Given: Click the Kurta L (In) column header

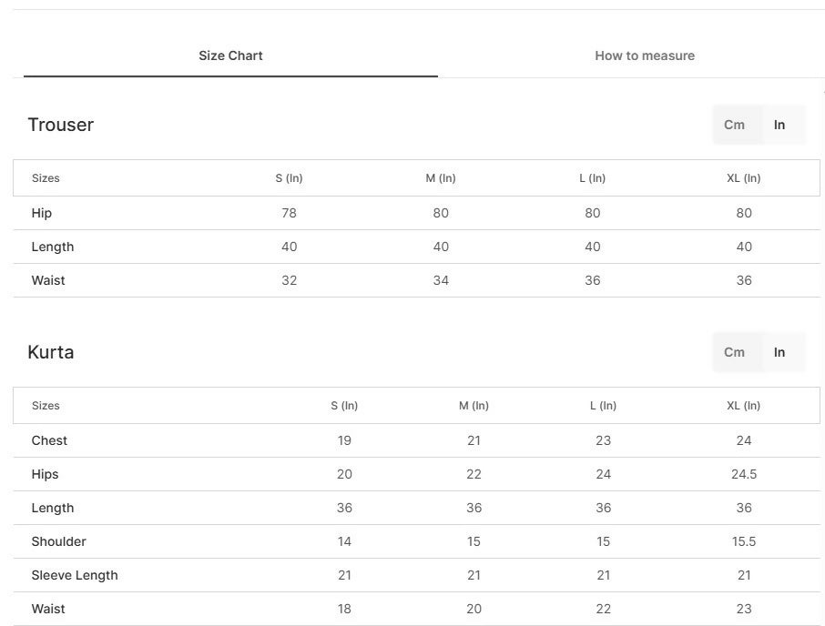Looking at the screenshot, I should tap(603, 406).
